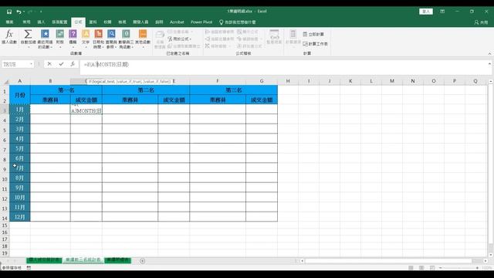Open Recently Used functions star icon
The height and width of the screenshot is (278, 494).
tap(45, 39)
